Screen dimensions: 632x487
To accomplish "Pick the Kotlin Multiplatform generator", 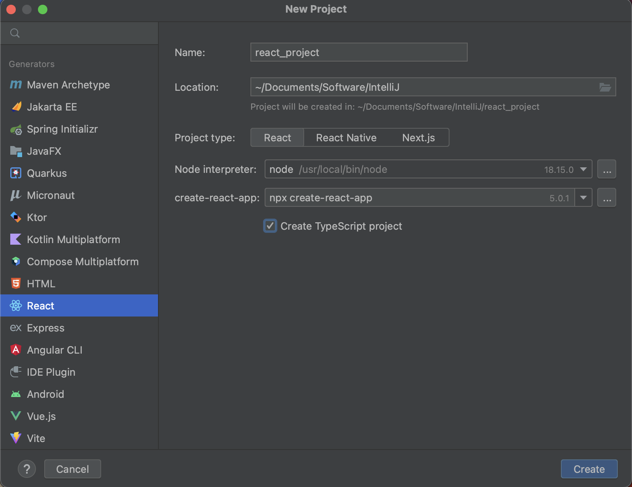I will (79, 240).
